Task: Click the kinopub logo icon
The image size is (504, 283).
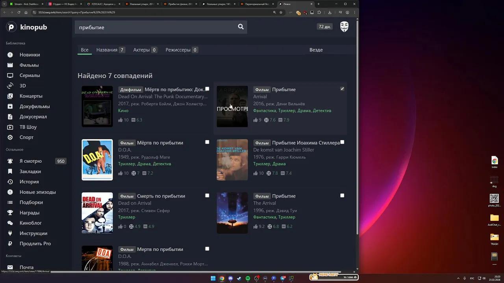Action: pos(11,27)
